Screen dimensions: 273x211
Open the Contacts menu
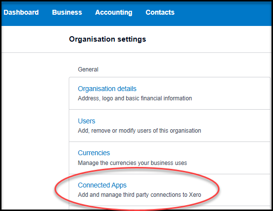point(160,12)
